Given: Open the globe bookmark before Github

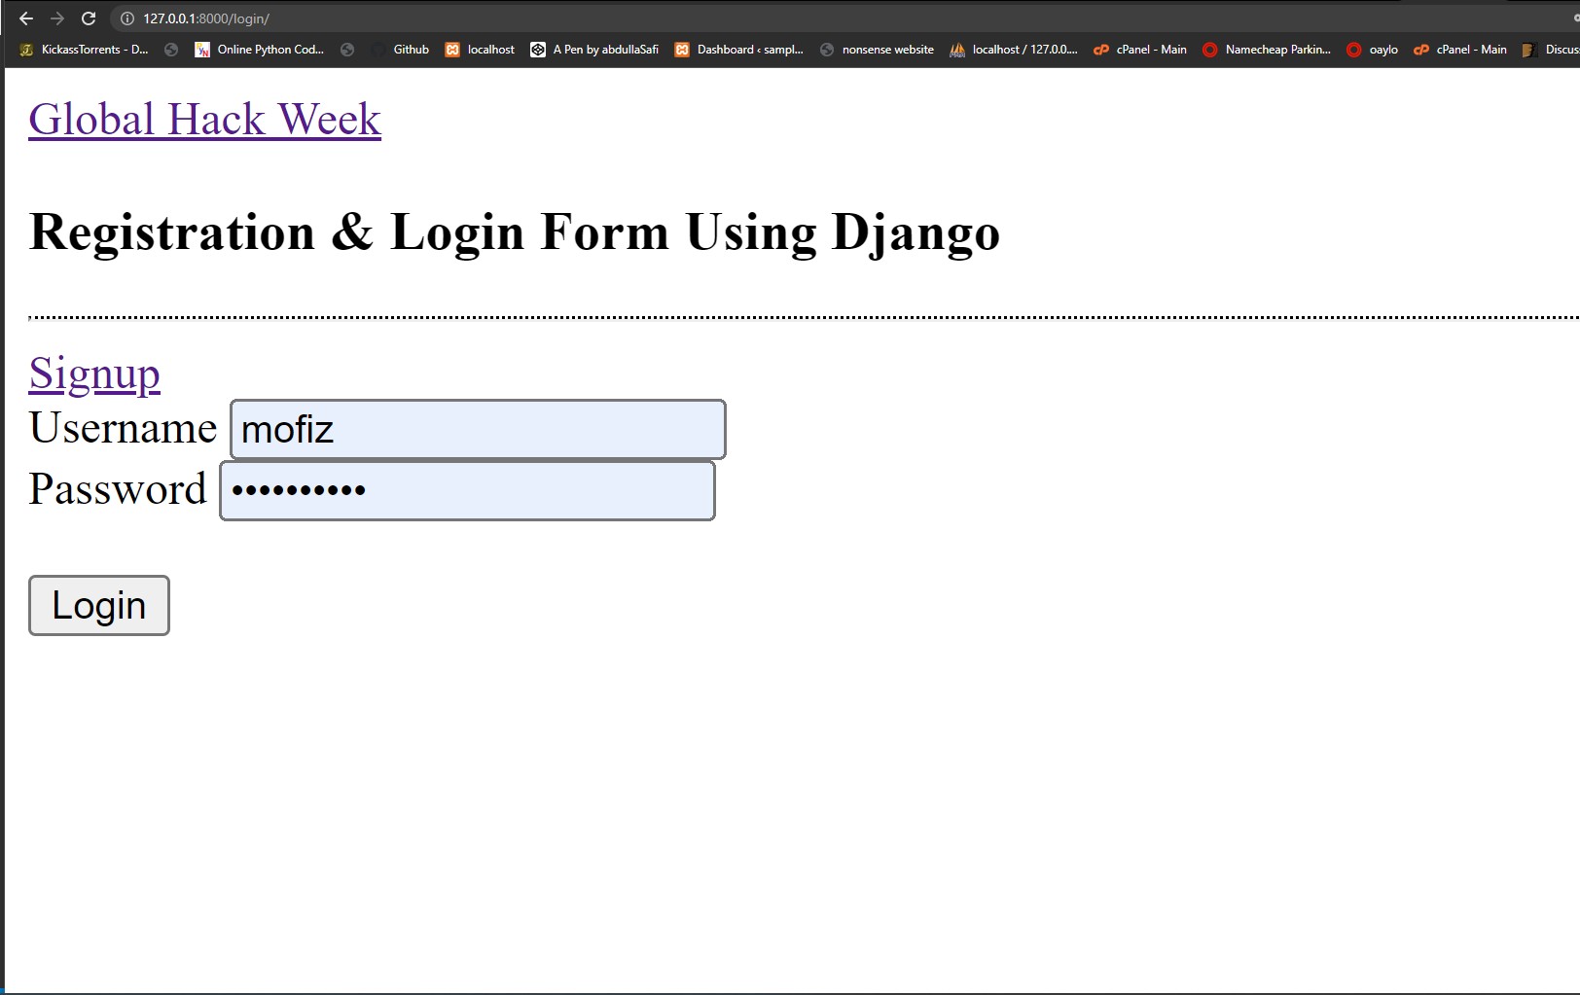Looking at the screenshot, I should click(347, 50).
